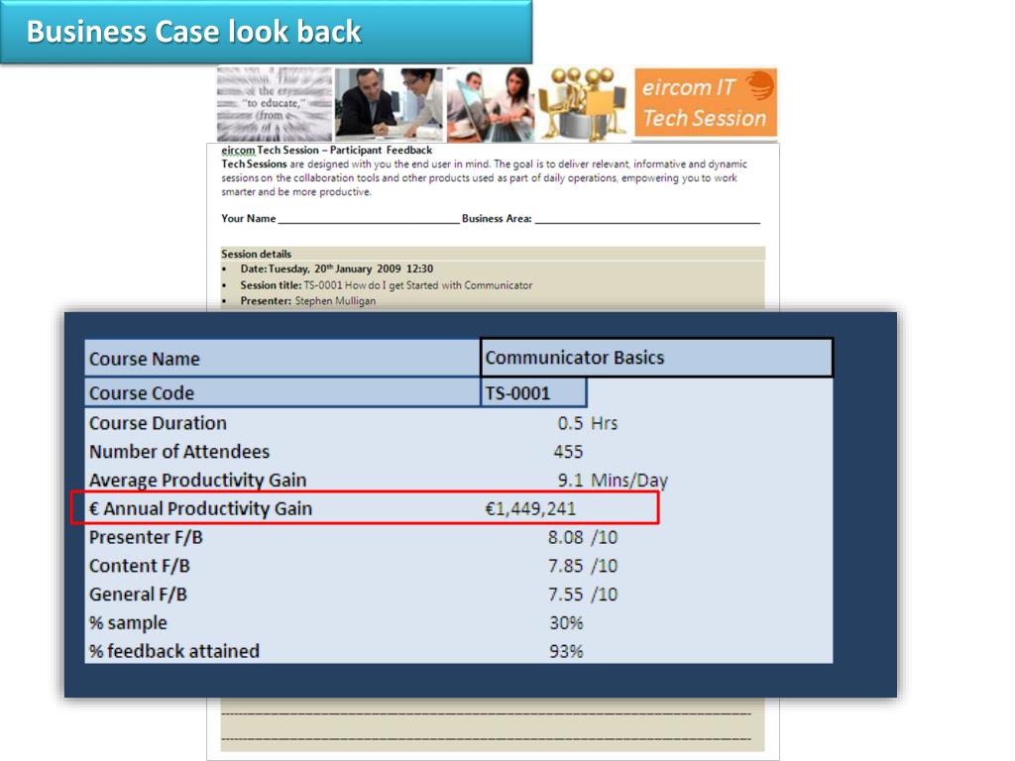Viewport: 1015px width, 761px height.
Task: Click the 'eircom Tech Session – Participant Feedback' heading
Action: (327, 151)
